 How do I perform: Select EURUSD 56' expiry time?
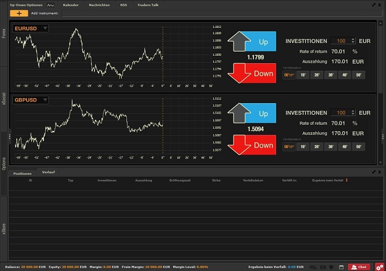(x=359, y=75)
